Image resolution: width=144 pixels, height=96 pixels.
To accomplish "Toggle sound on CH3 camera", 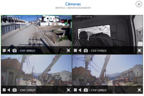I will (x=9, y=90).
